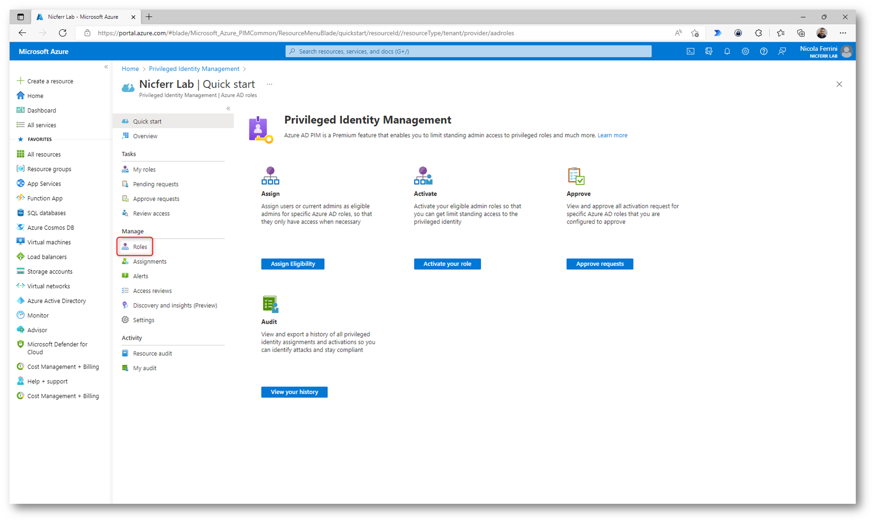Close the Quick start blade

(839, 84)
